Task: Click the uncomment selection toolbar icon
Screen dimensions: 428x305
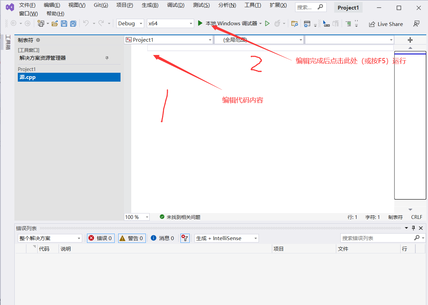Action: pyautogui.click(x=336, y=24)
